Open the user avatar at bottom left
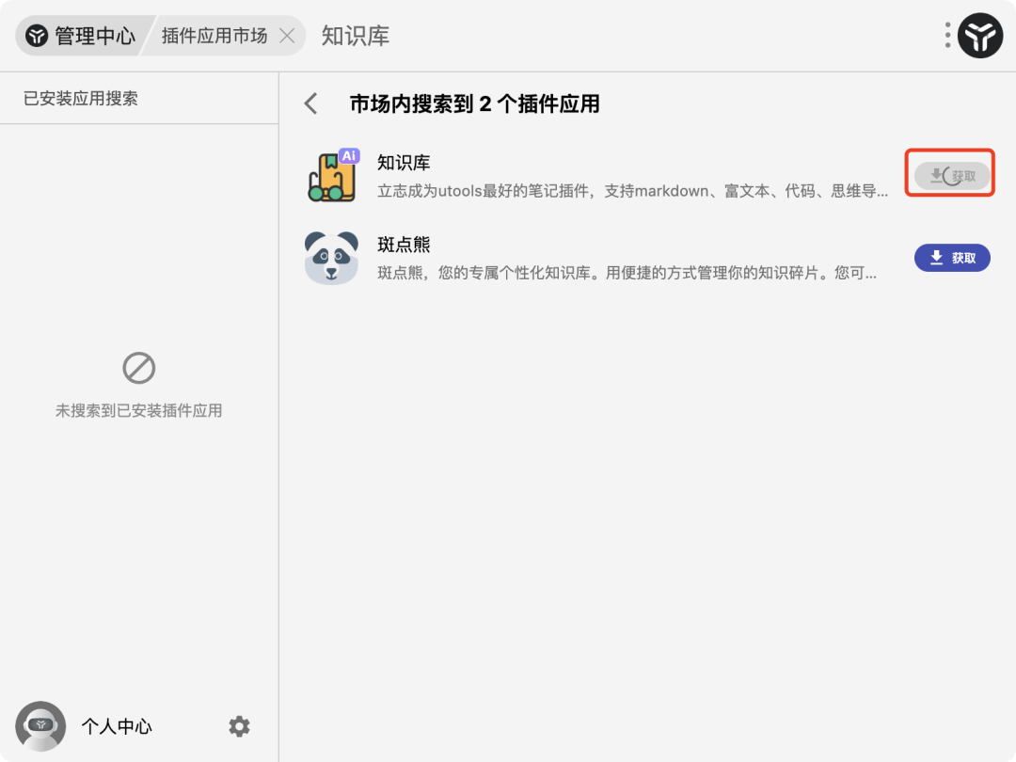1016x762 pixels. click(x=40, y=725)
